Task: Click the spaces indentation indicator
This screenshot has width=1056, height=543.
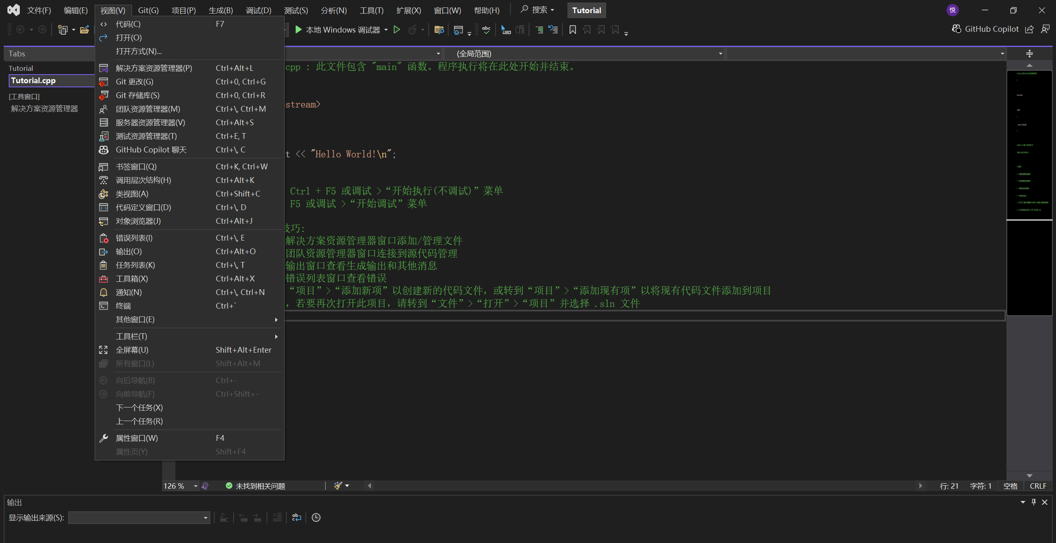Action: pyautogui.click(x=1010, y=486)
